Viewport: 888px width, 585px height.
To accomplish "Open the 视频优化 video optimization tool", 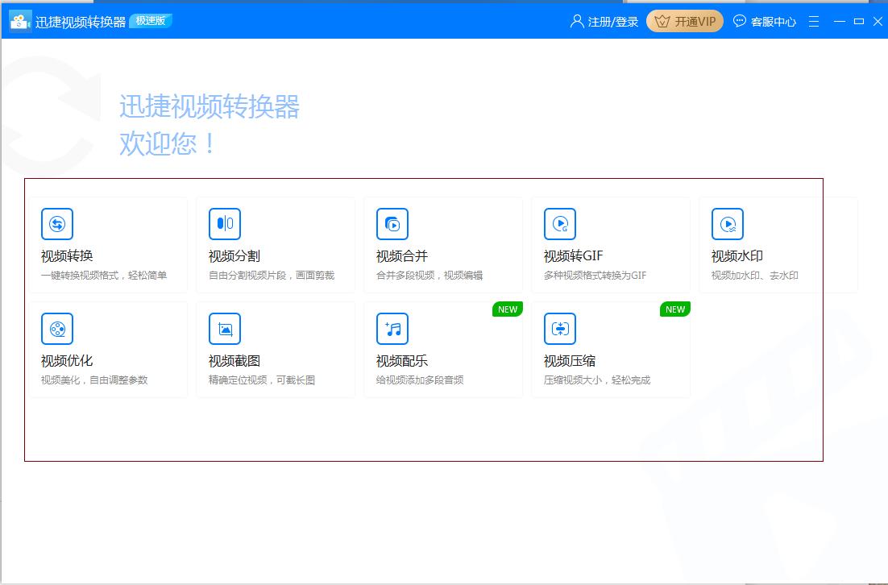I will click(x=109, y=349).
